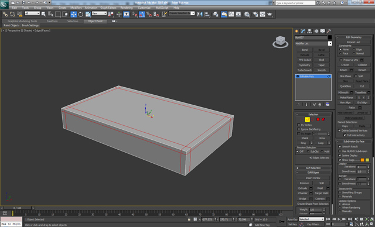Open the Material Editor icon

(247, 14)
